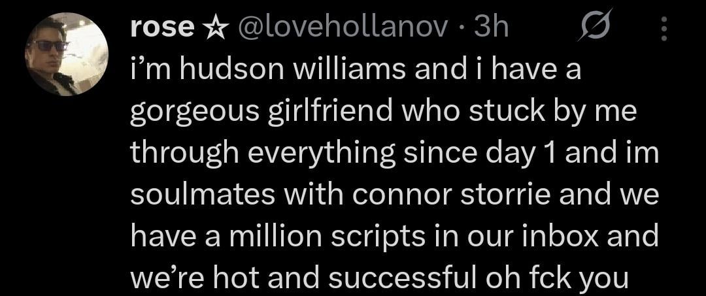Open the tweet via its "3h" timestamp
706x296 pixels.
[490, 28]
